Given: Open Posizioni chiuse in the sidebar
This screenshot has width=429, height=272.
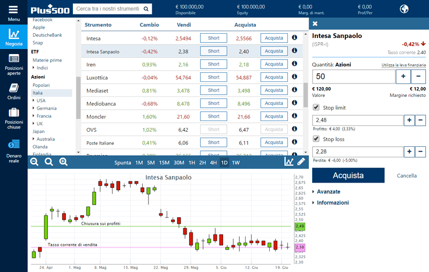Looking at the screenshot, I should point(14,118).
